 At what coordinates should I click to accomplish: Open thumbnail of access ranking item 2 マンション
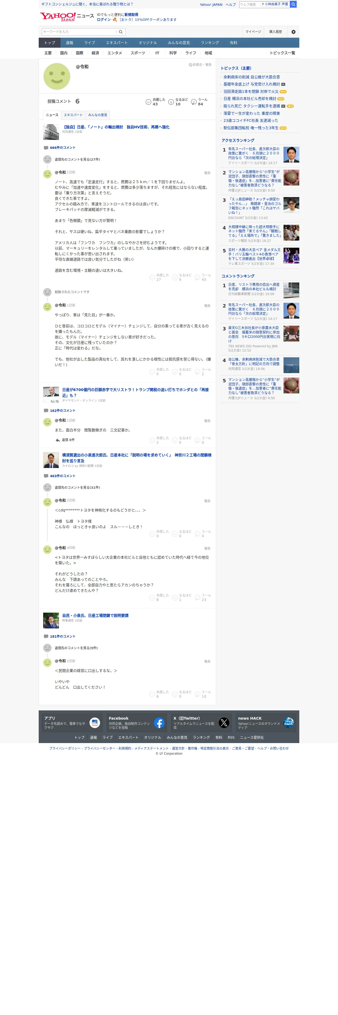[291, 178]
